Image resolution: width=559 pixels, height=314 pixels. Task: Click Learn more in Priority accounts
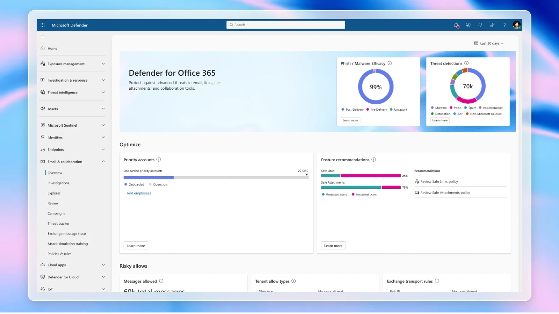(x=136, y=246)
